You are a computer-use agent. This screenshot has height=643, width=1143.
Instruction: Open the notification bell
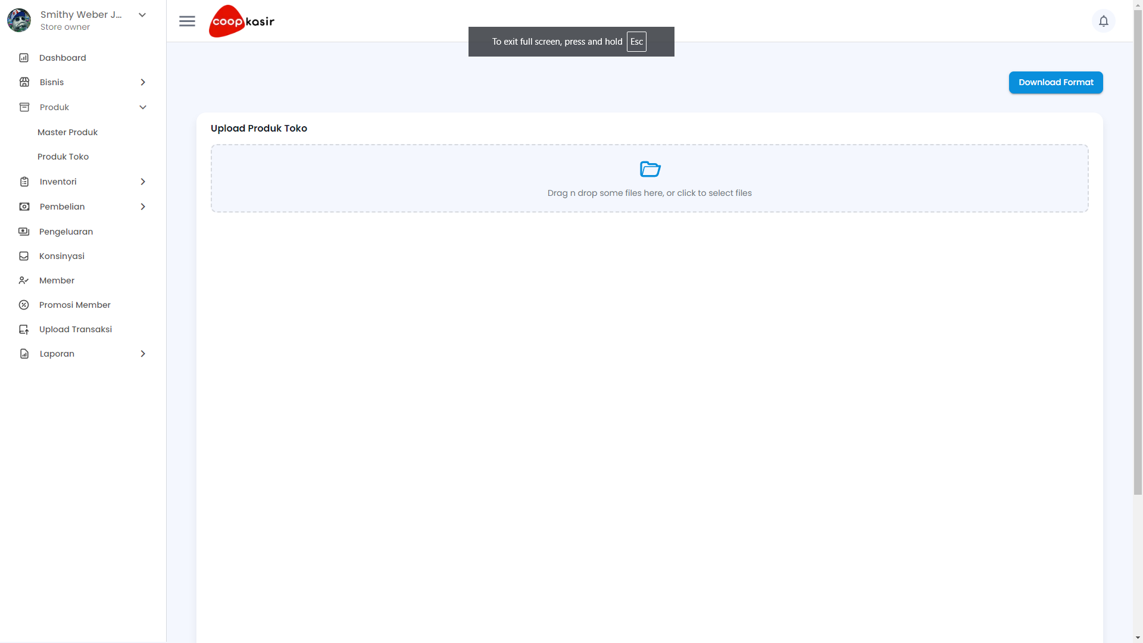pos(1104,21)
